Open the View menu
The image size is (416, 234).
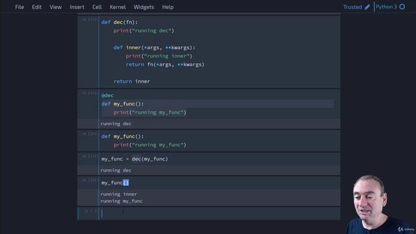pos(55,7)
